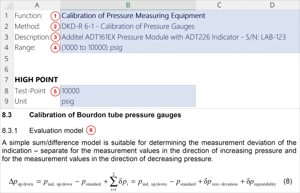Click callout circle 1 beside Function label

coord(55,16)
